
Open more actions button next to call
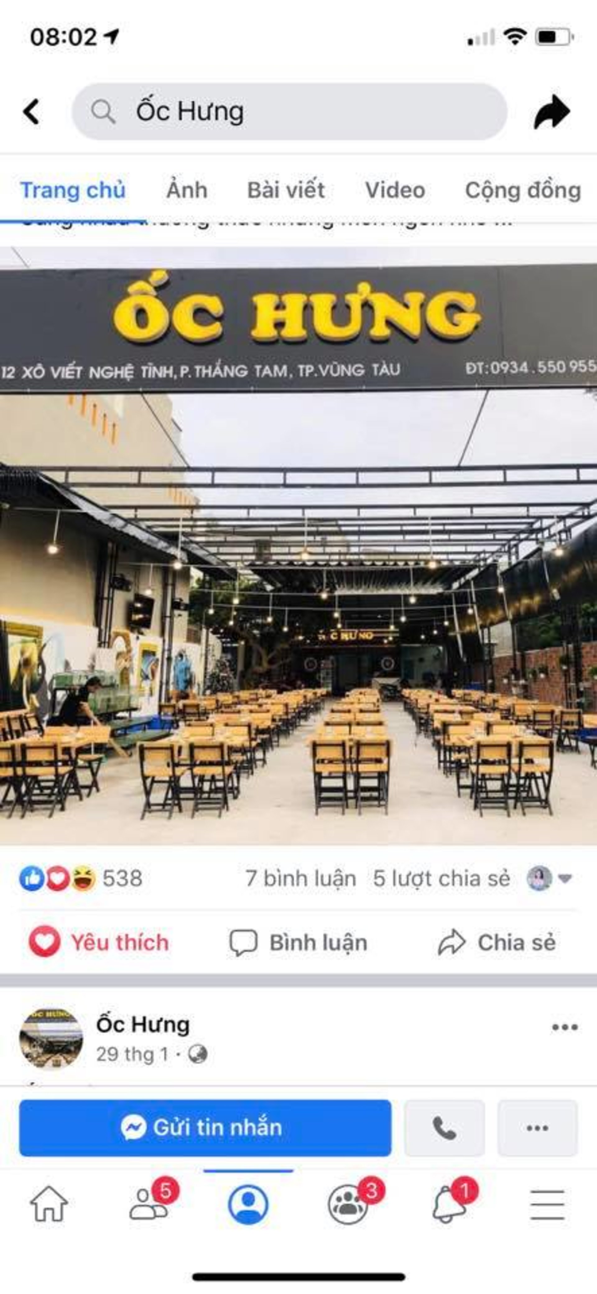(x=537, y=1128)
